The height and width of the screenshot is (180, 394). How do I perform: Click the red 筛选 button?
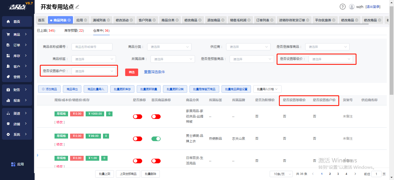coord(132,72)
